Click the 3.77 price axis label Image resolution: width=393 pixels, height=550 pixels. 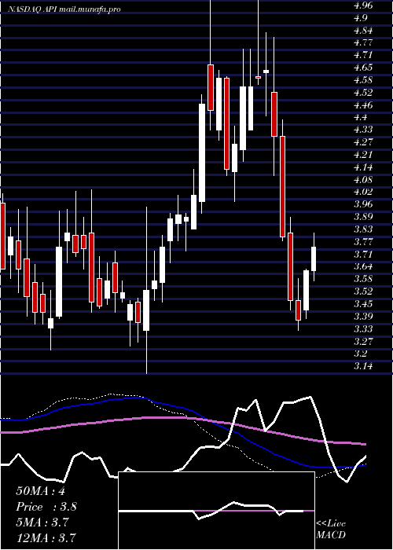[364, 242]
